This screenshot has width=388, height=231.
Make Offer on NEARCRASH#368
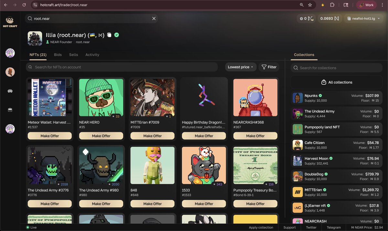255,136
